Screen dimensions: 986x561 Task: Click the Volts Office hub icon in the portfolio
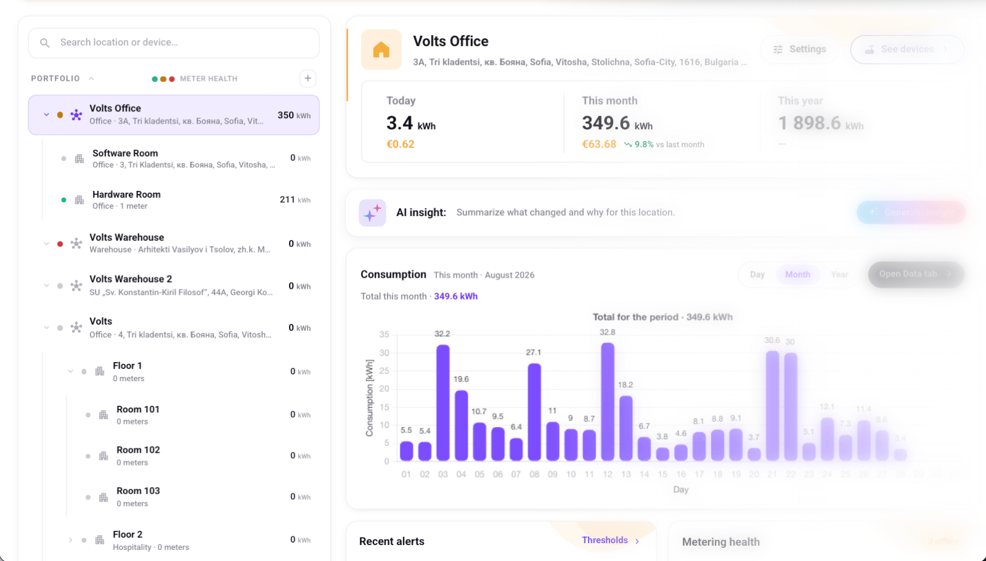pos(76,115)
